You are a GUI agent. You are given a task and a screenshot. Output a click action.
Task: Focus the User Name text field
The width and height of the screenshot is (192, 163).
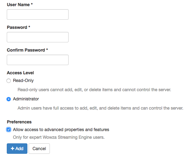click(38, 14)
